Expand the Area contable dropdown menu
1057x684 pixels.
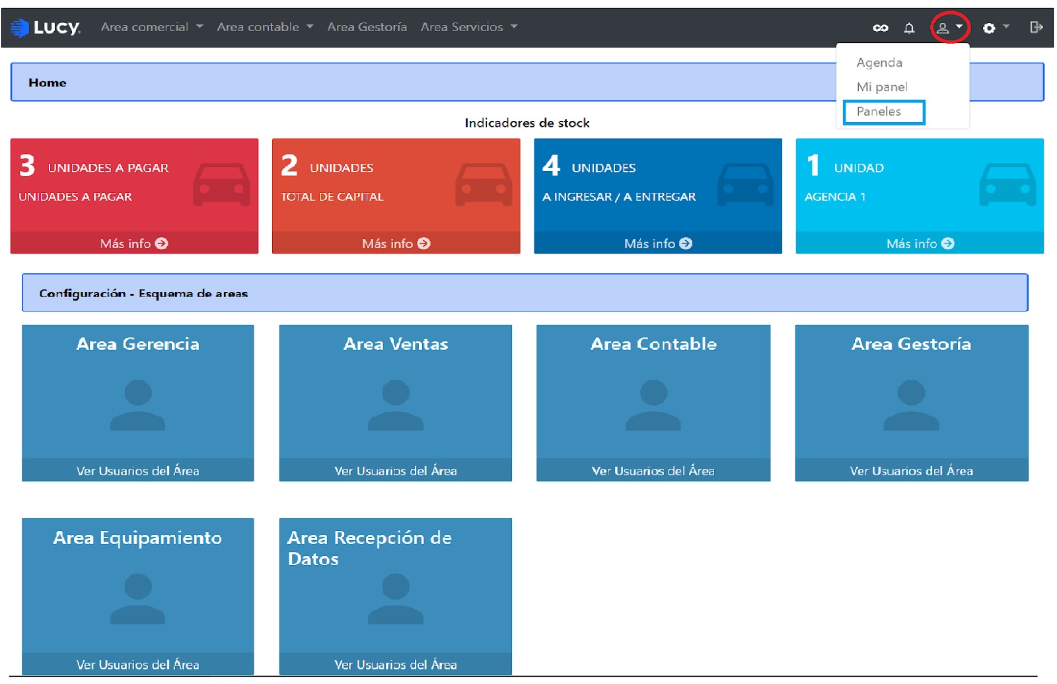point(265,27)
